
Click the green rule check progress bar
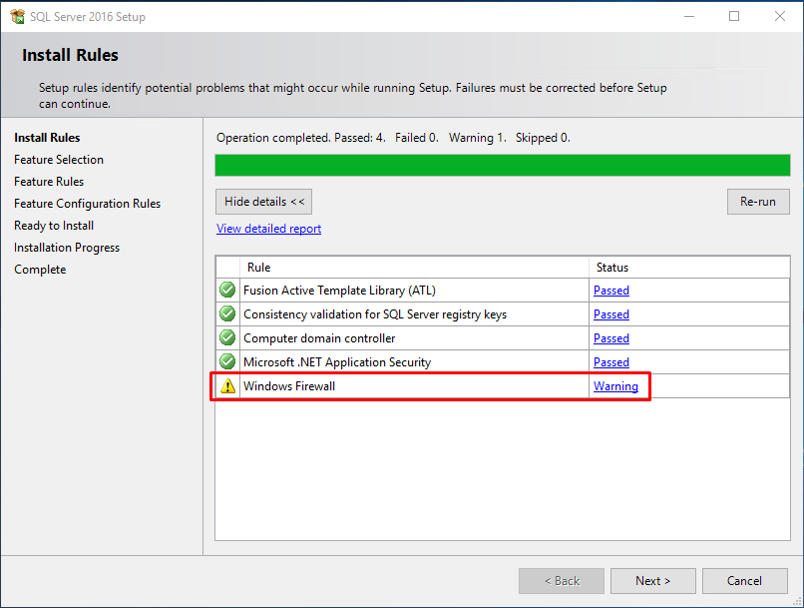pyautogui.click(x=503, y=165)
